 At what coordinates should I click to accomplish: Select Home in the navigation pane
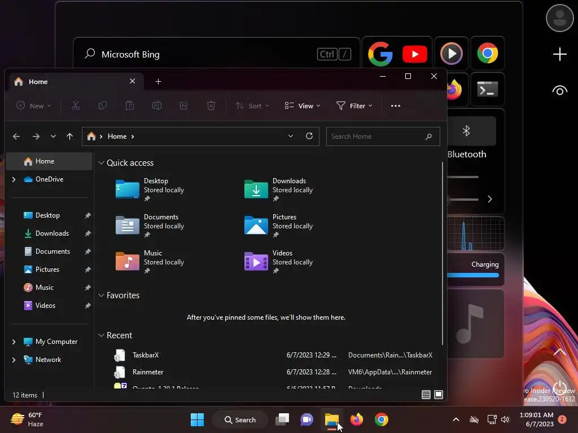[x=50, y=161]
